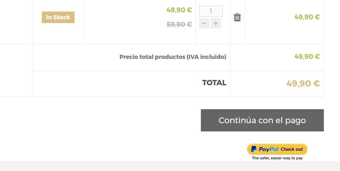Viewport: 340px width, 171px height.
Task: Pay using the PayPal Check out button
Action: (277, 149)
